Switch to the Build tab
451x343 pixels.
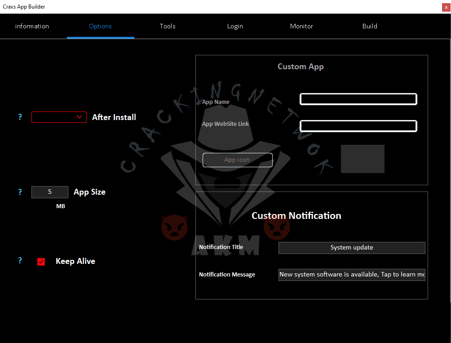click(370, 26)
